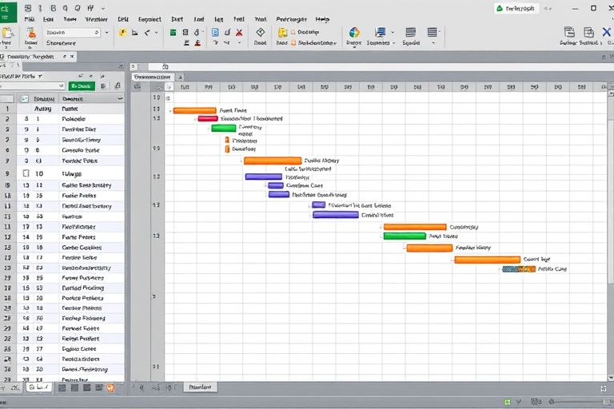Expand the dropdown beside the green panel button
Image resolution: width=614 pixels, height=409 pixels.
point(102,85)
